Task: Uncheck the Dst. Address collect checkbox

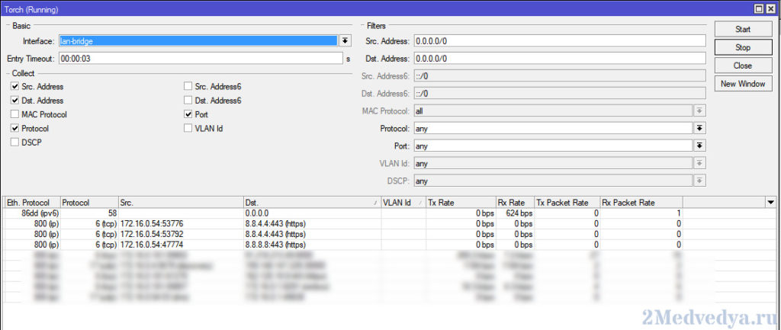Action: pyautogui.click(x=14, y=100)
